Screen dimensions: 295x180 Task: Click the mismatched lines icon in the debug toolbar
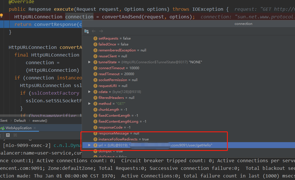pos(15,135)
